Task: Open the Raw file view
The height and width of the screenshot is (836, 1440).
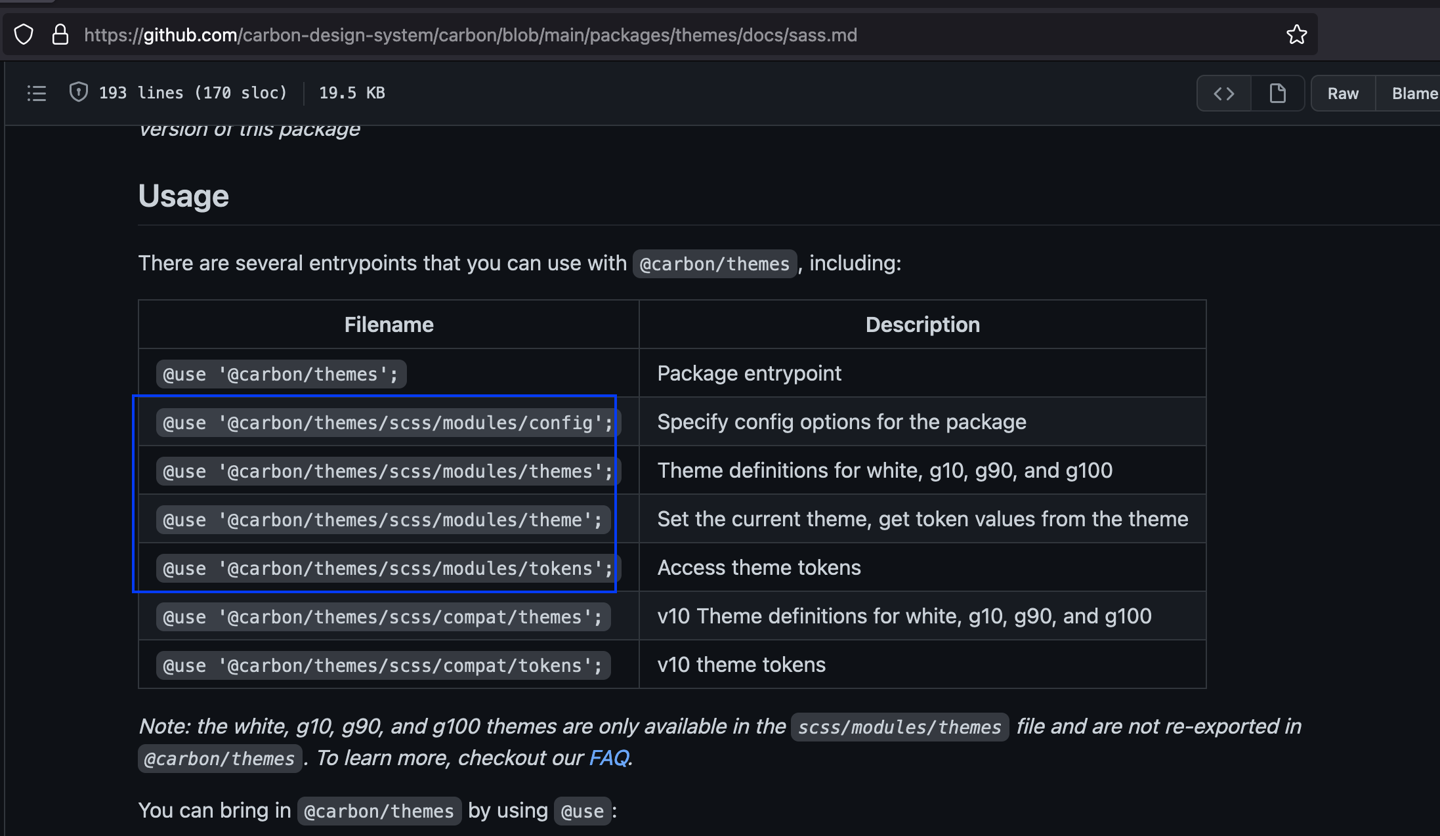Action: 1343,94
